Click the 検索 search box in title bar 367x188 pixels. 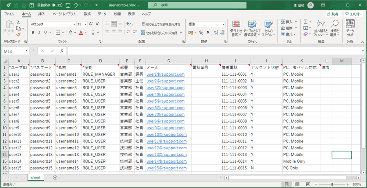[197, 5]
